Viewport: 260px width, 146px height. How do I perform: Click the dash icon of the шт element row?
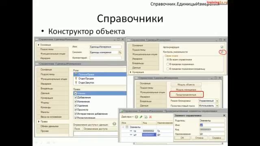tap(131, 135)
